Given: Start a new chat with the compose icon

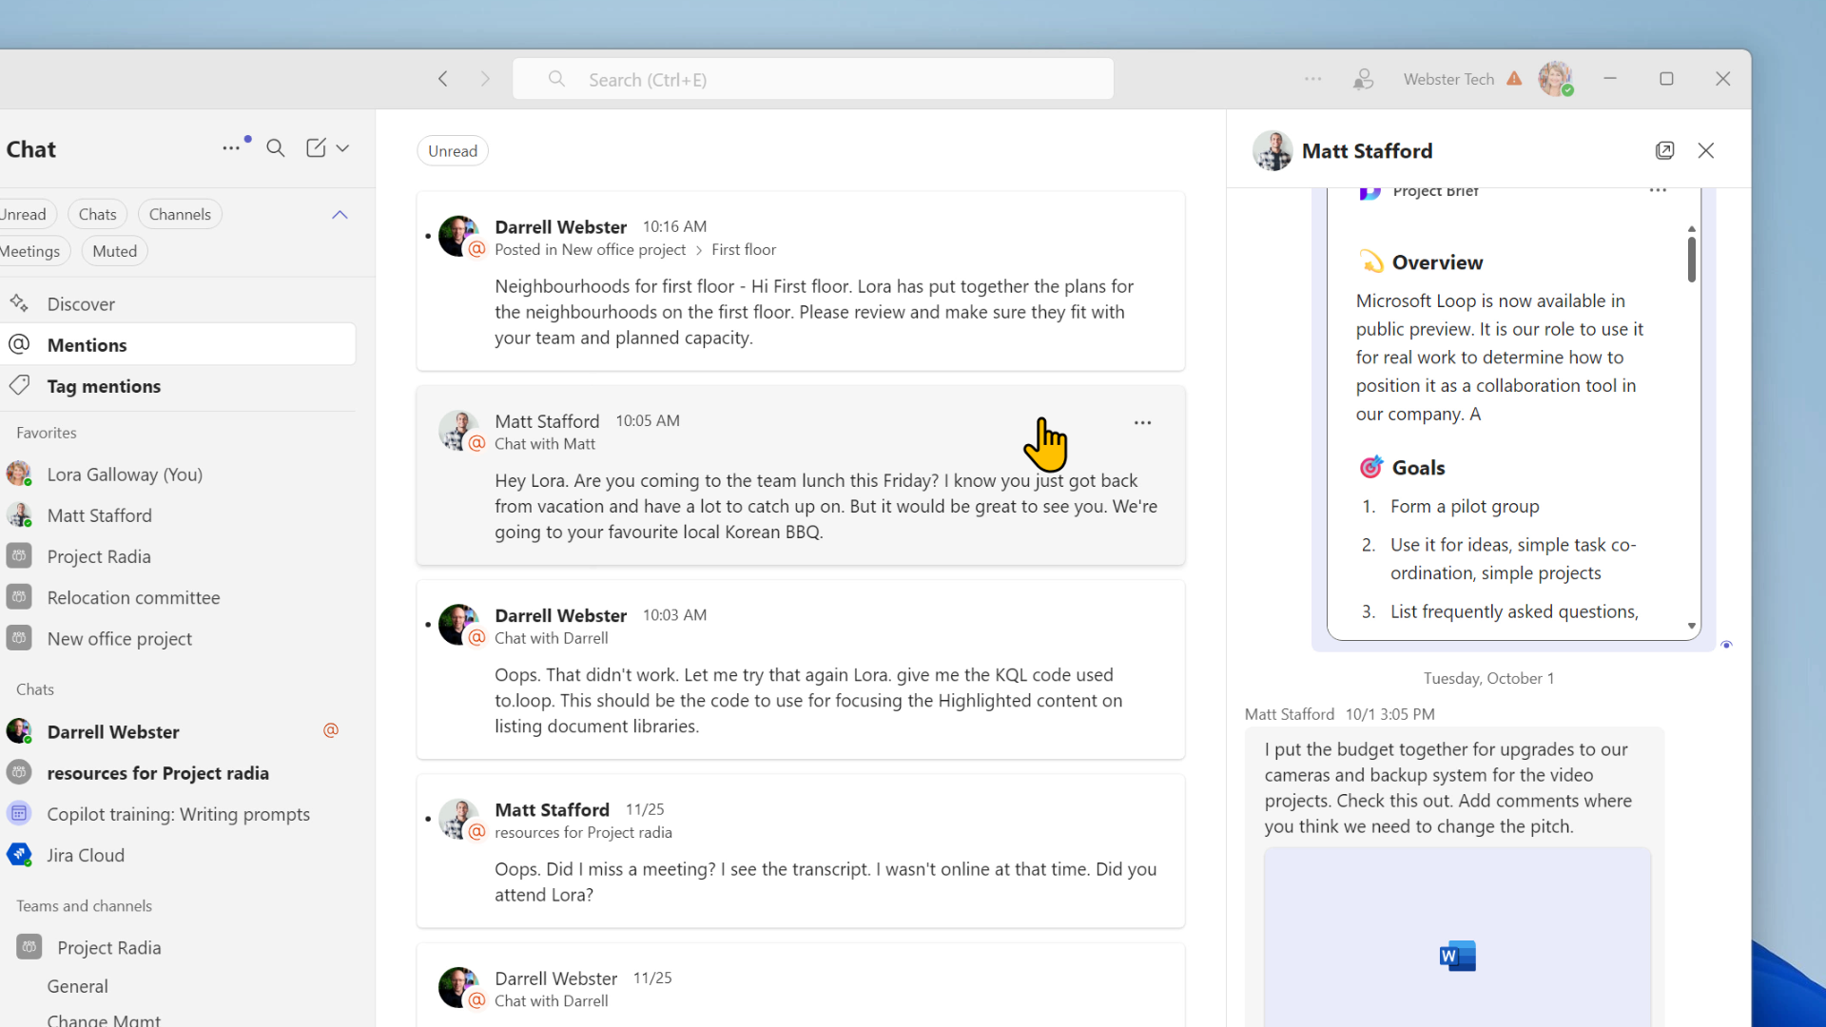Looking at the screenshot, I should (x=315, y=148).
